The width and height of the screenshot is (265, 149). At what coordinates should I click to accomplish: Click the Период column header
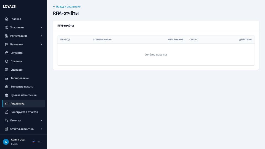(x=65, y=39)
